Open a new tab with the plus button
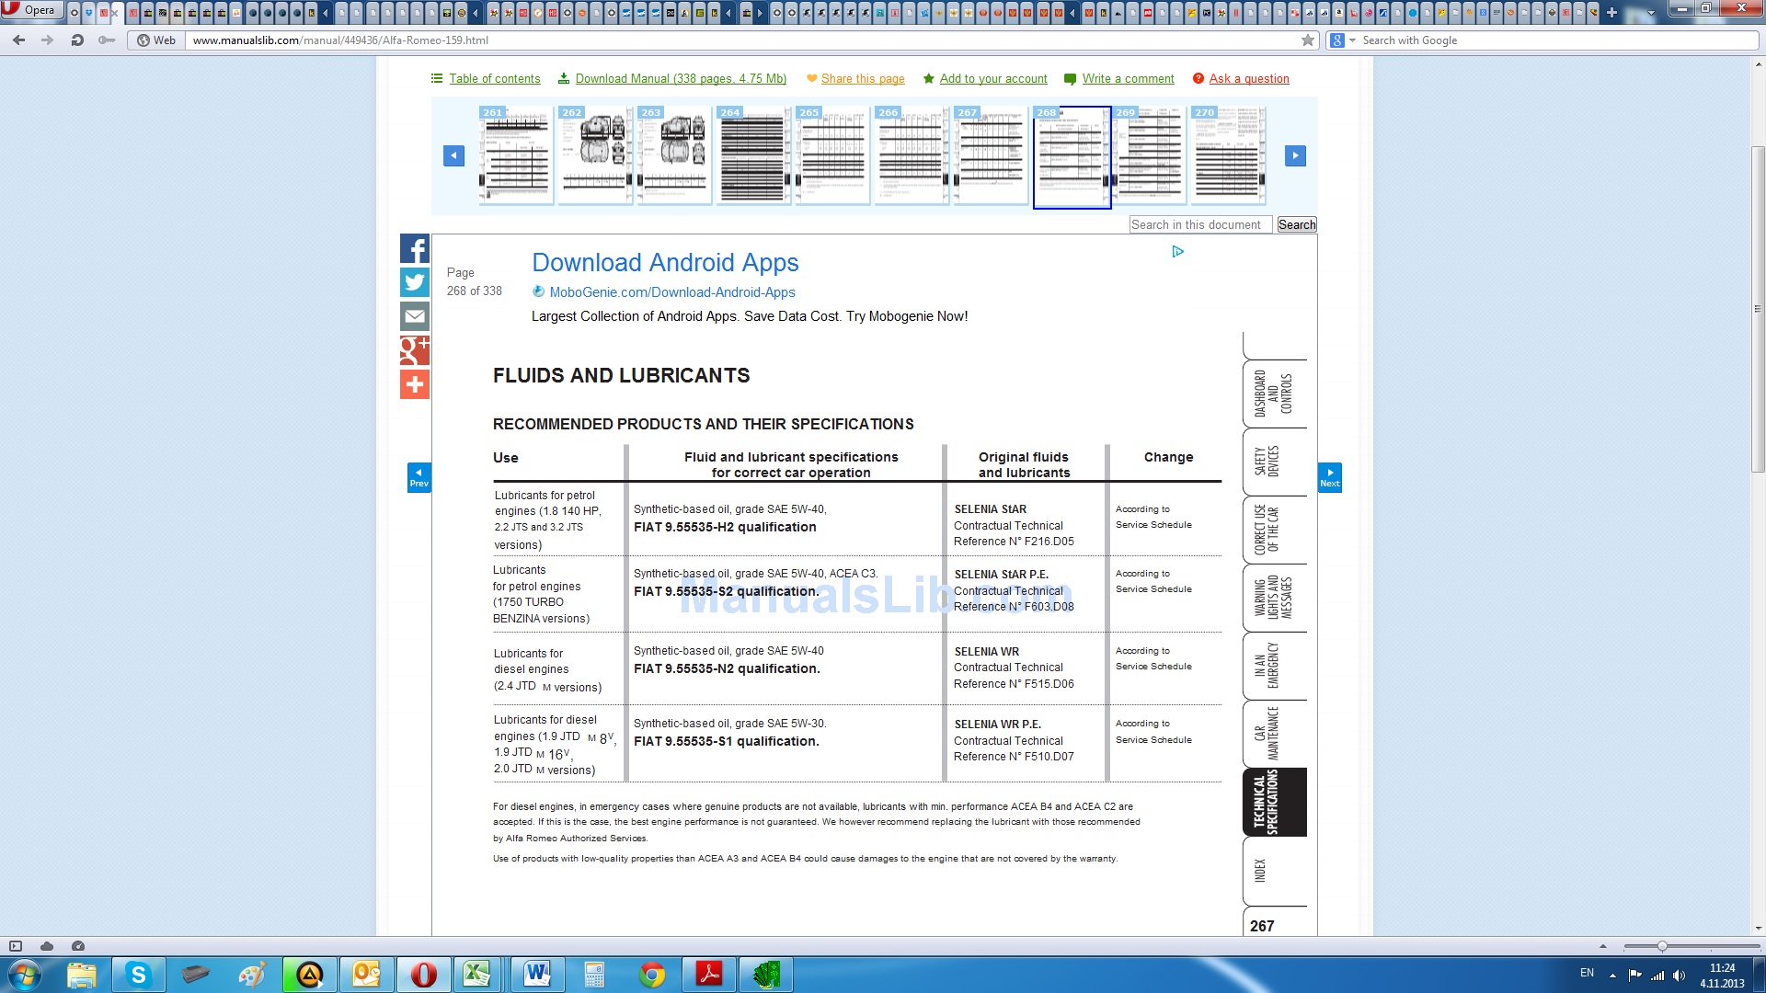 [x=1611, y=13]
